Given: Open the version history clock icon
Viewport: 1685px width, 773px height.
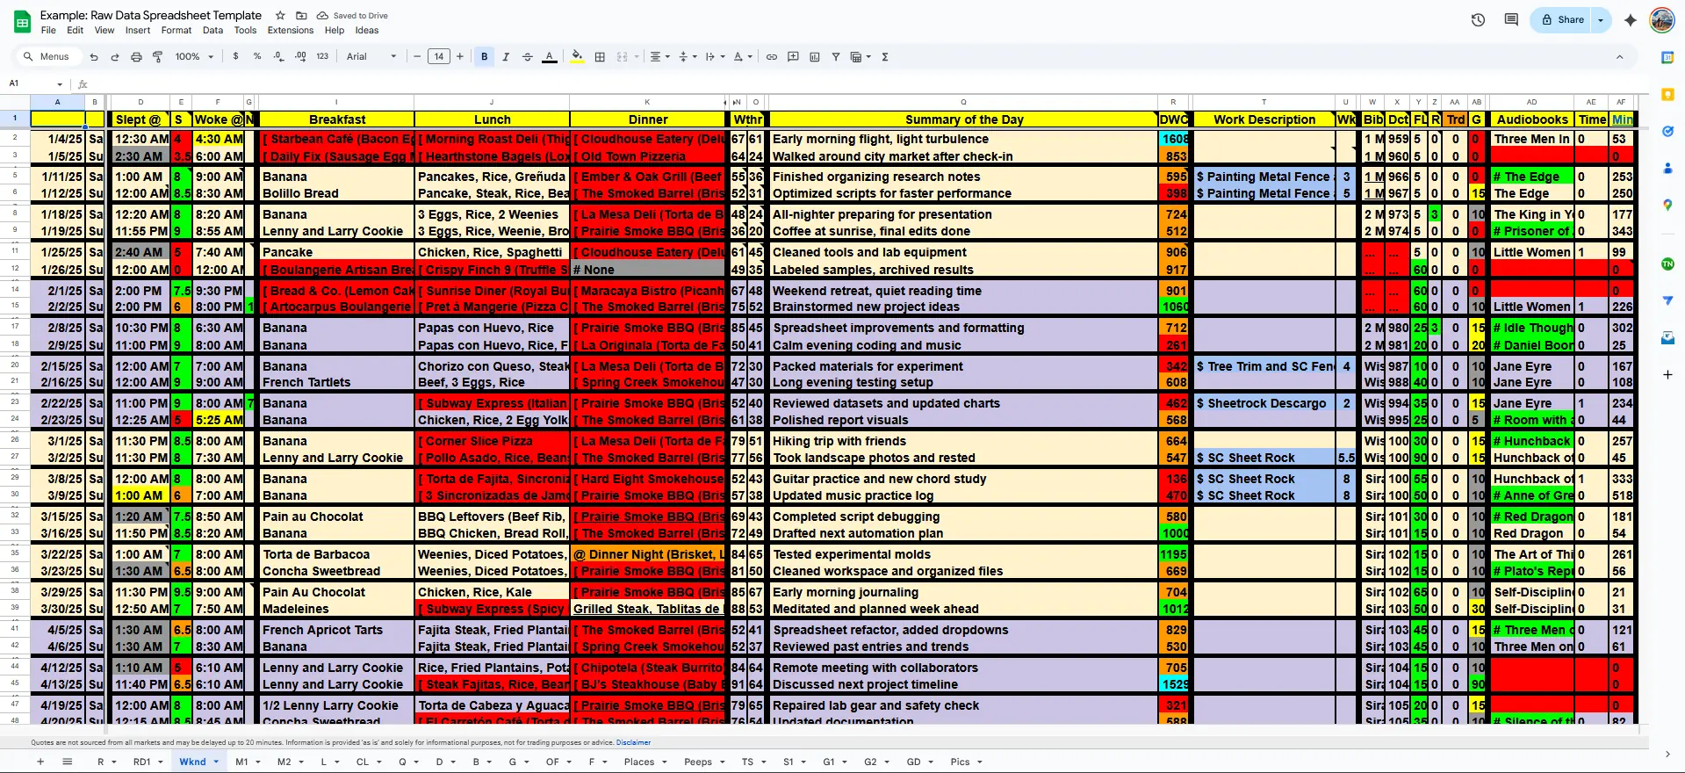Looking at the screenshot, I should click(x=1478, y=19).
